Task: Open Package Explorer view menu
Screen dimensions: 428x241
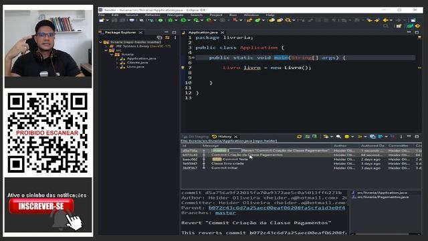Action: pyautogui.click(x=175, y=37)
